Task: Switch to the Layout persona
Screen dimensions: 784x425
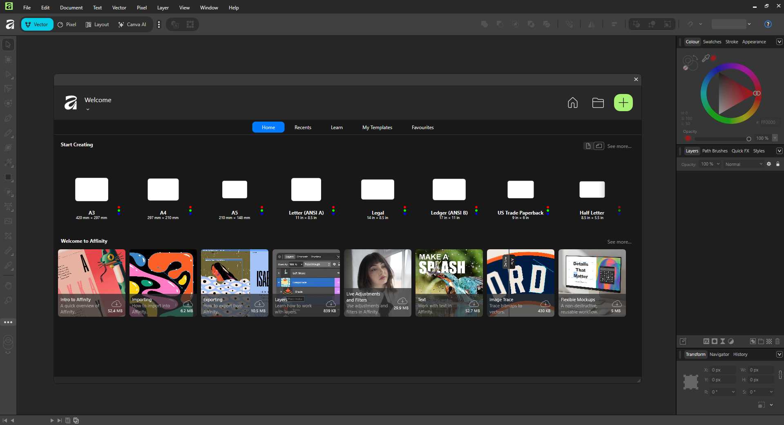Action: tap(97, 25)
